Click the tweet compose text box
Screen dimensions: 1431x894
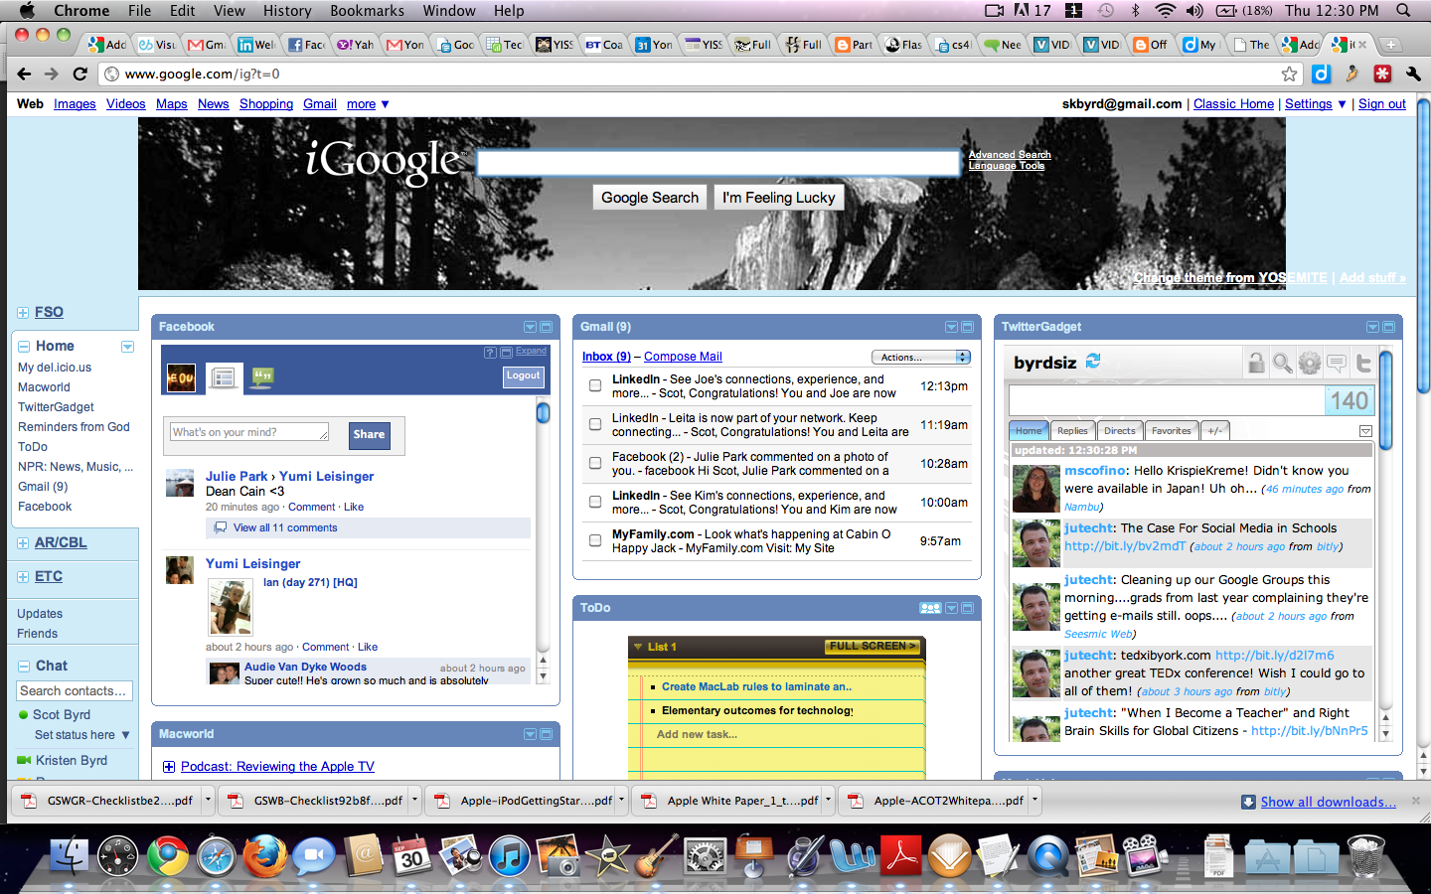1166,400
